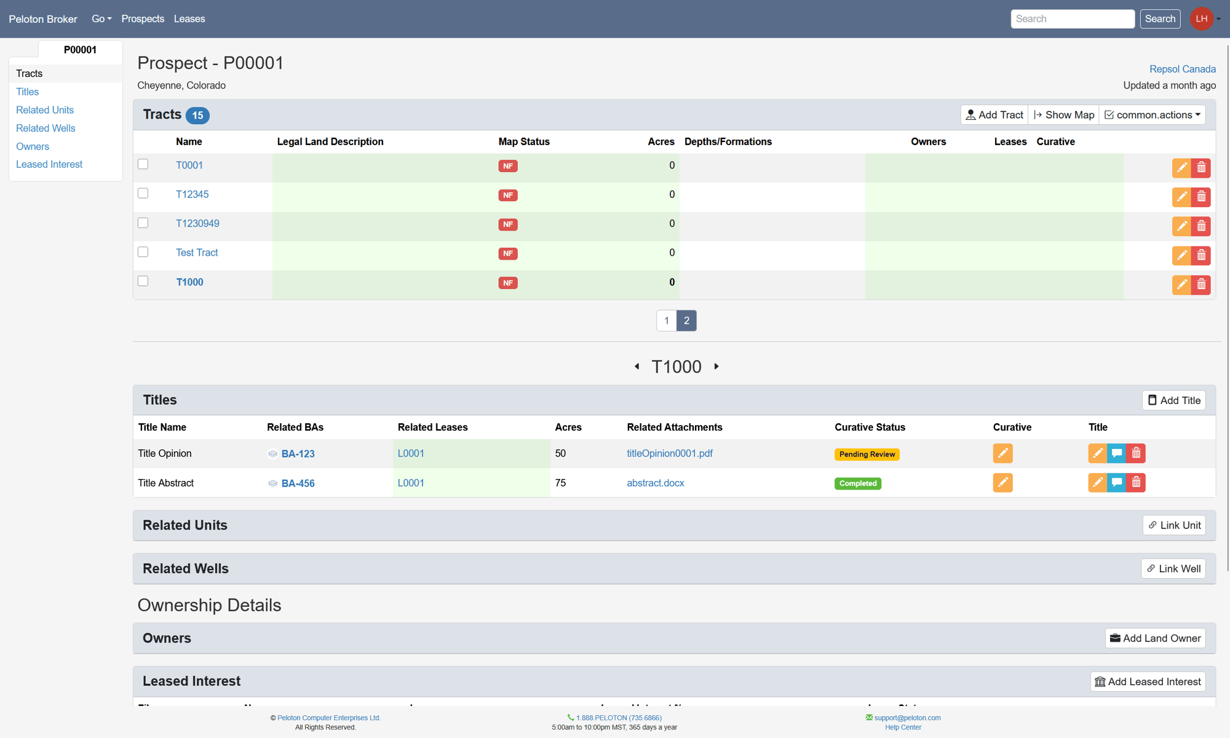
Task: Expand the common.actions dropdown
Action: click(1152, 115)
